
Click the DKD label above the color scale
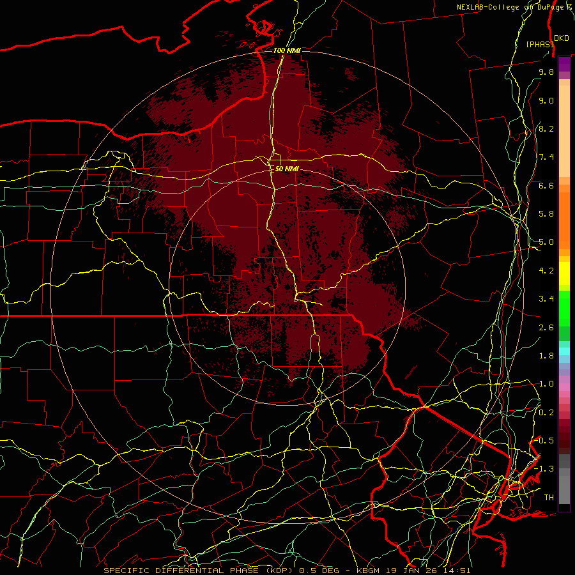coord(562,38)
